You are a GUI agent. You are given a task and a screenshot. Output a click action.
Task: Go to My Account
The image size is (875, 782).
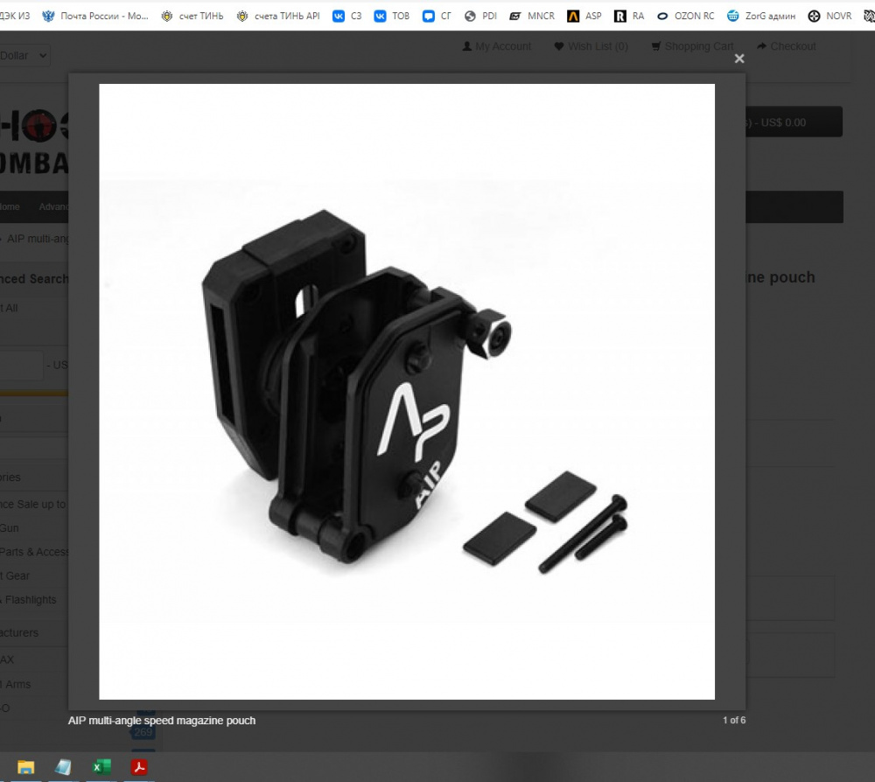click(x=497, y=46)
